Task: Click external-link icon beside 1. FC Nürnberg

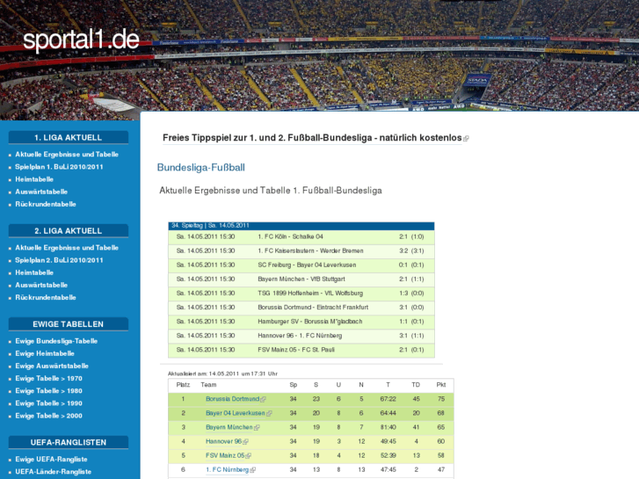Action: click(252, 470)
